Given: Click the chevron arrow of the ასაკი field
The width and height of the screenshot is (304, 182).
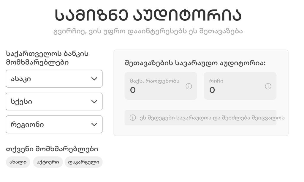Looking at the screenshot, I should click(94, 79).
